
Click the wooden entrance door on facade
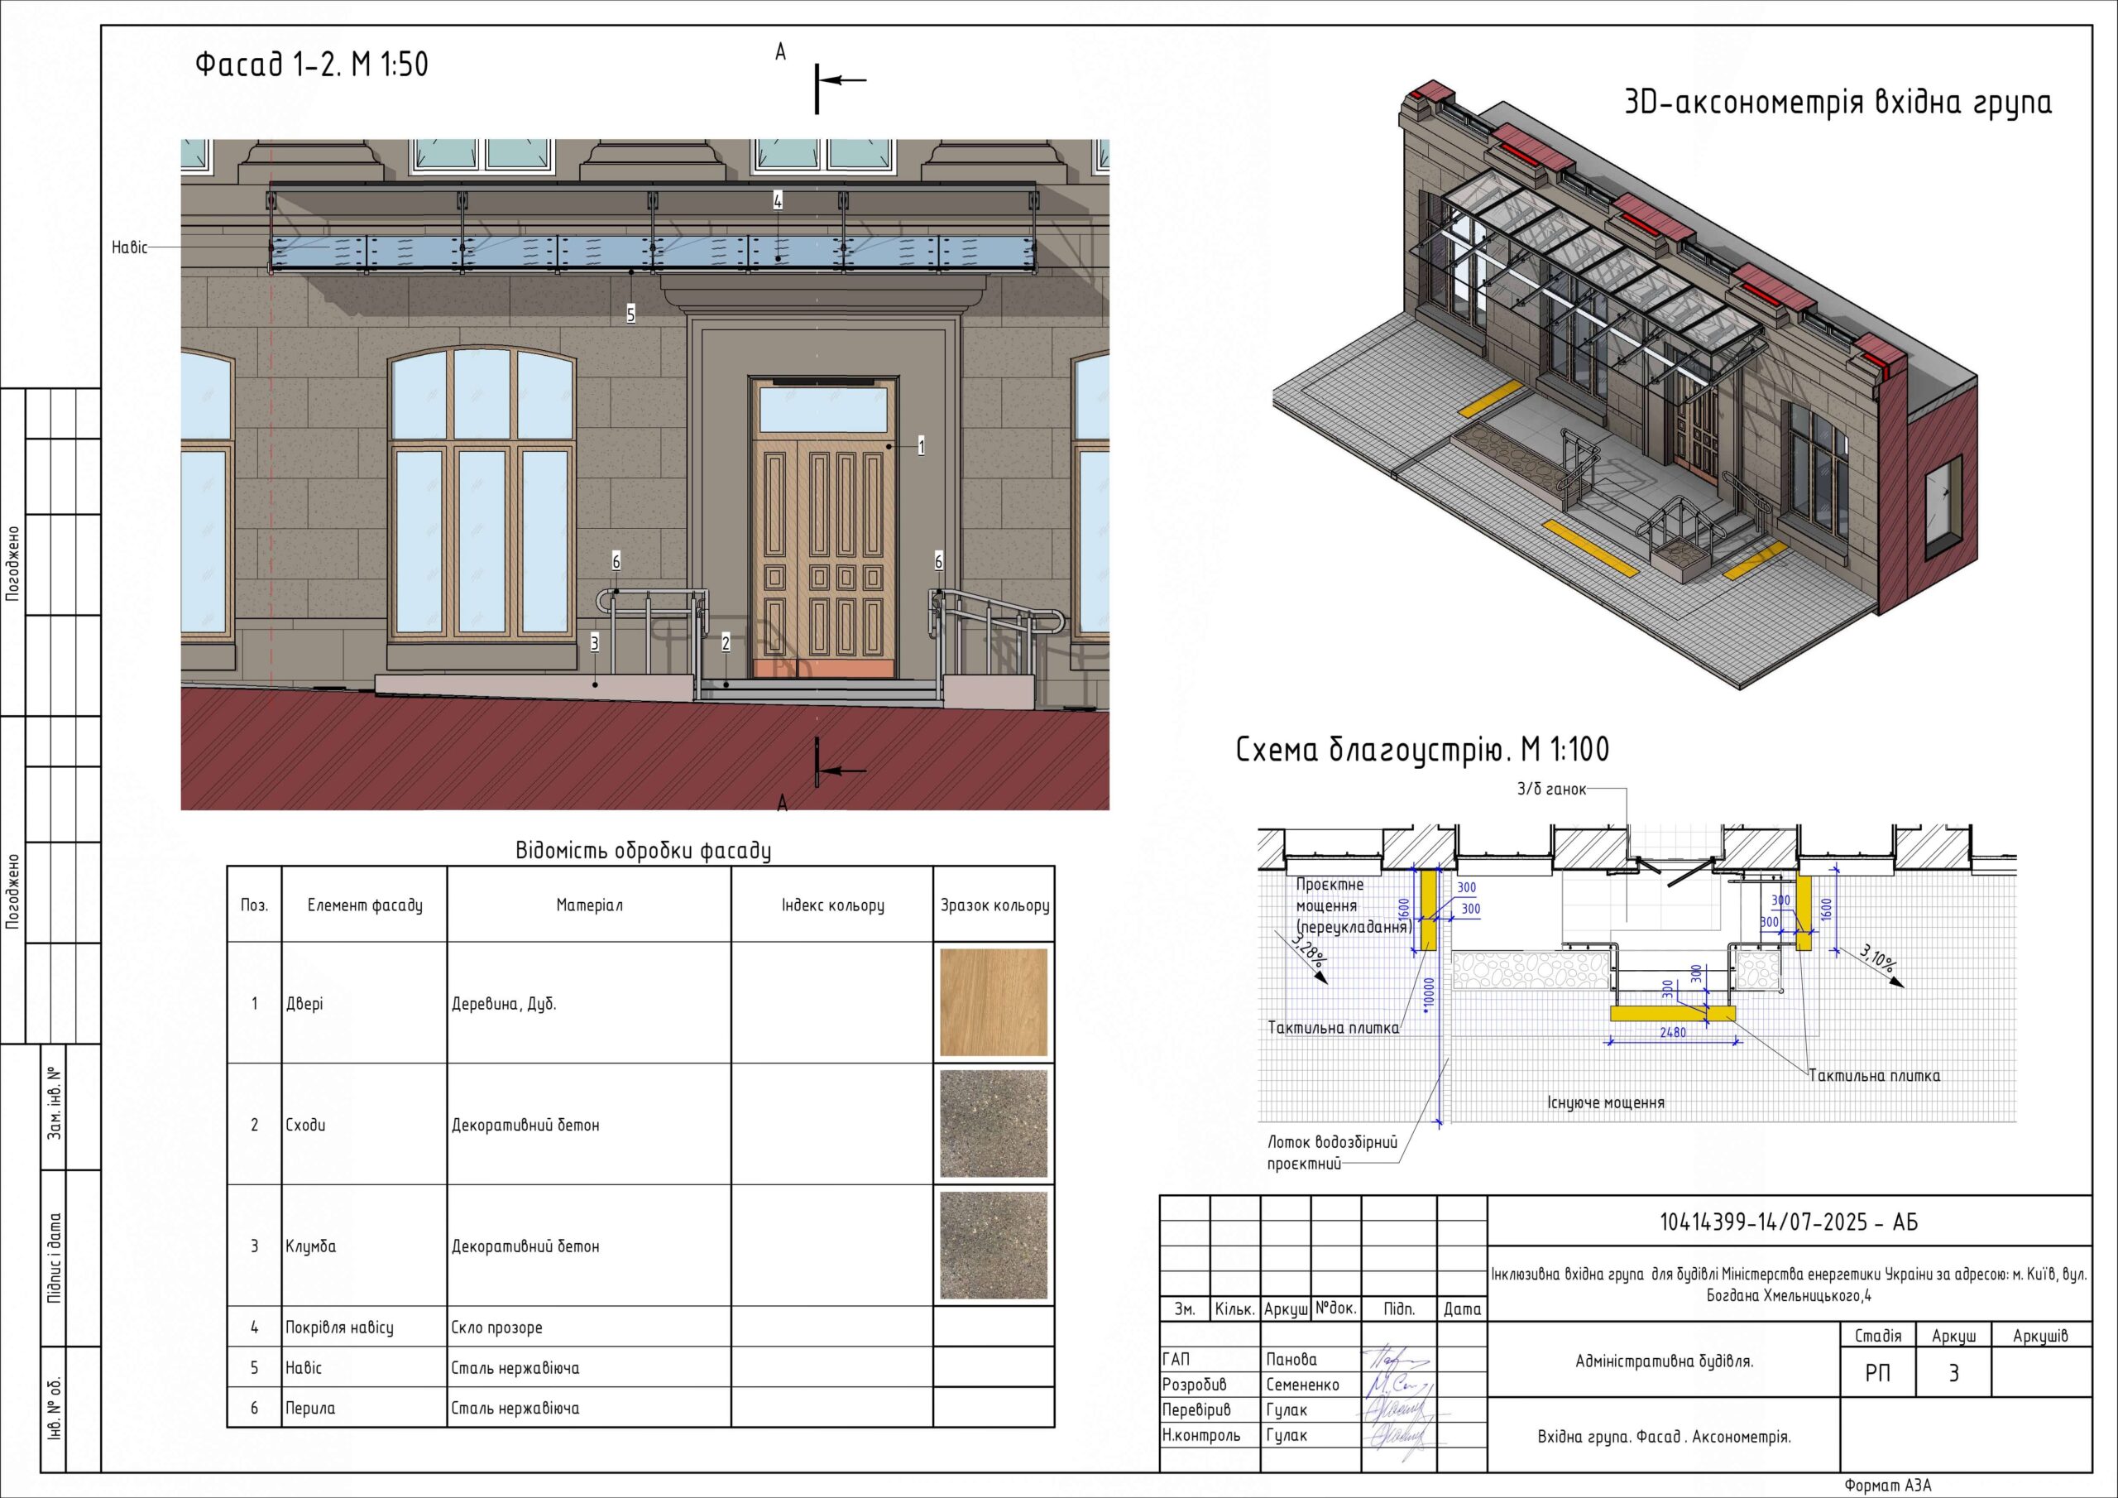tap(824, 554)
